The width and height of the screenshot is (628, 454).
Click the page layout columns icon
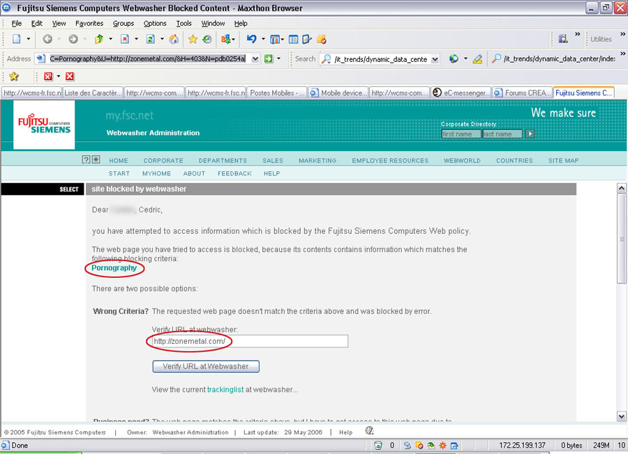pos(275,39)
